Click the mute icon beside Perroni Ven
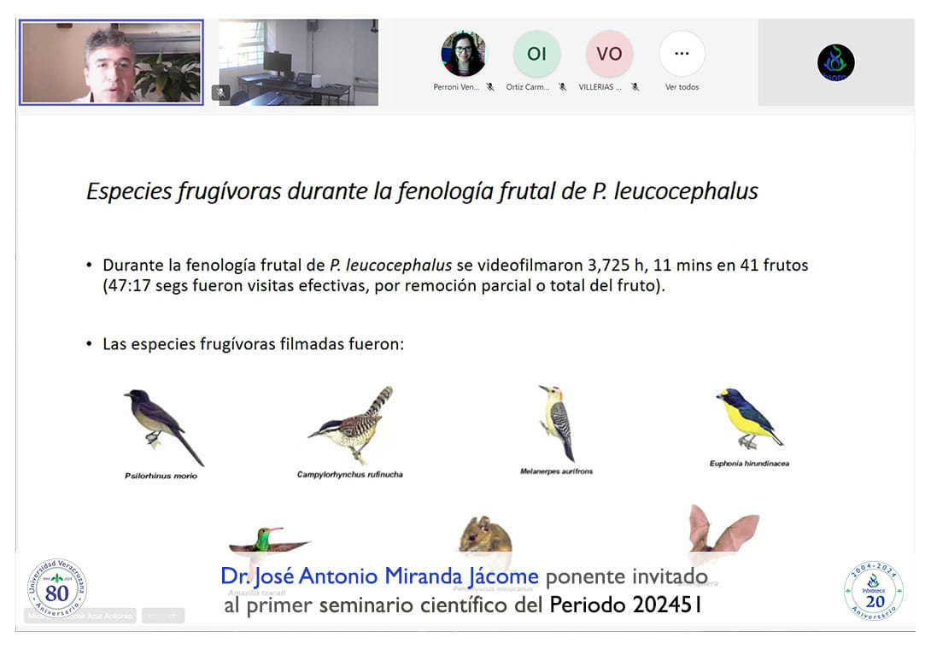 (490, 87)
